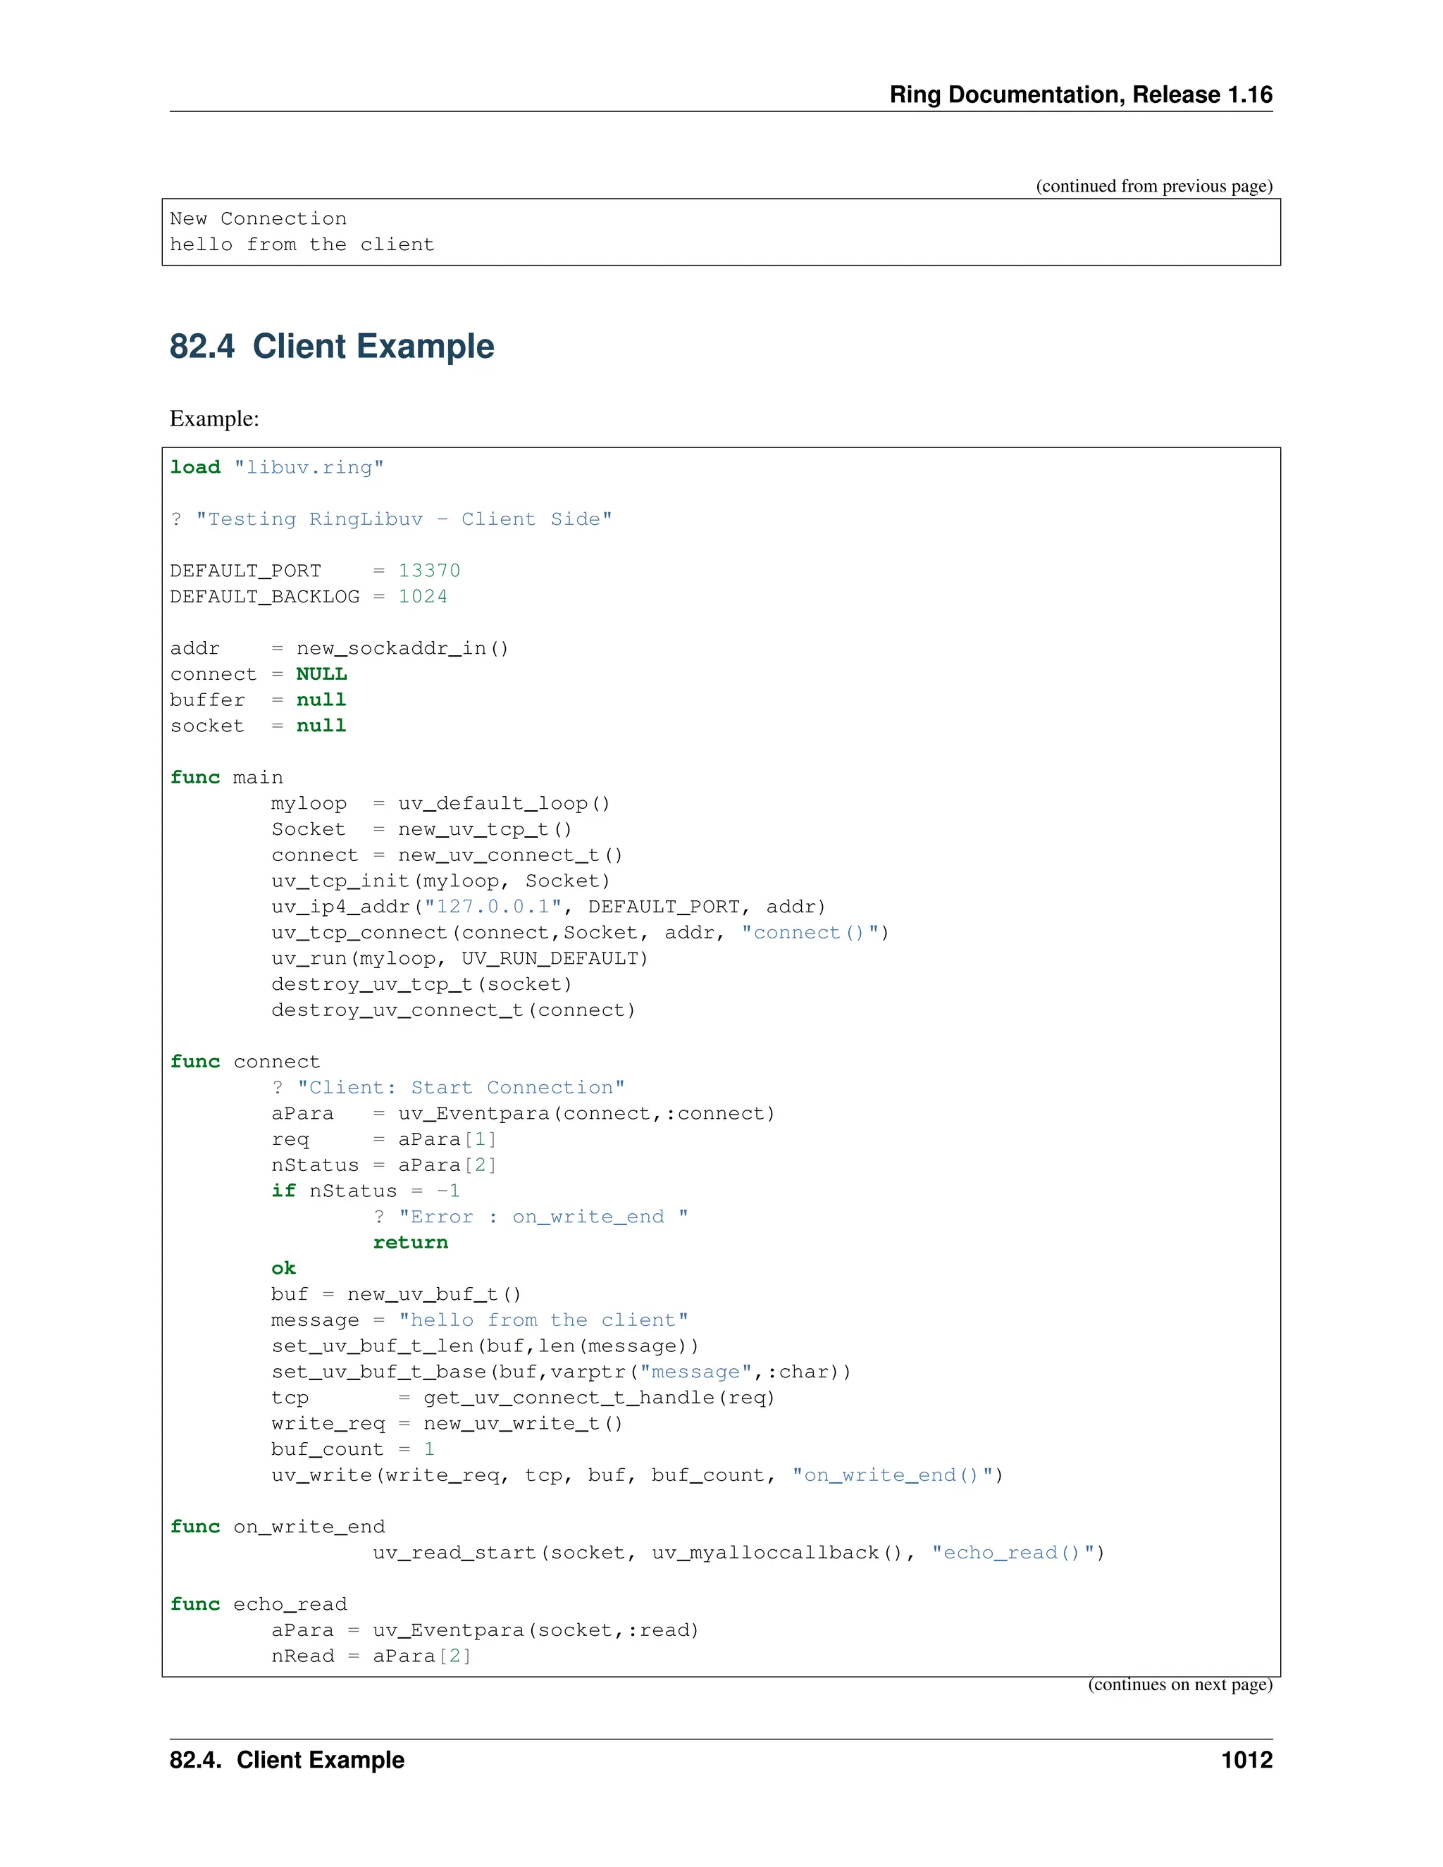
Task: Click the func main declaration
Action: (227, 777)
